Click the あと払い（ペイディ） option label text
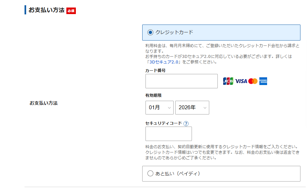This screenshot has width=307, height=192. click(x=178, y=174)
